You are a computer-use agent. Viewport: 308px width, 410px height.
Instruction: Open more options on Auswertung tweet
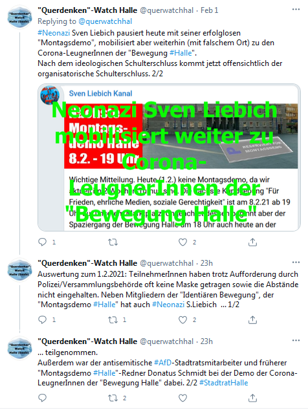[x=296, y=263]
